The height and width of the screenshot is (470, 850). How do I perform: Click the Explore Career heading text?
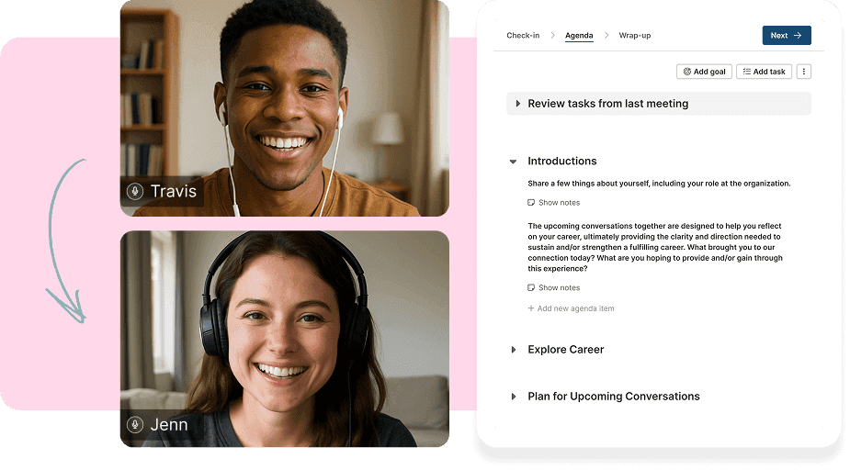click(566, 350)
